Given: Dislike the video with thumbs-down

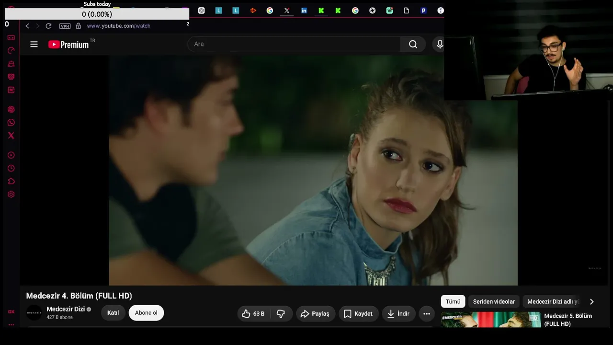Looking at the screenshot, I should (x=281, y=314).
